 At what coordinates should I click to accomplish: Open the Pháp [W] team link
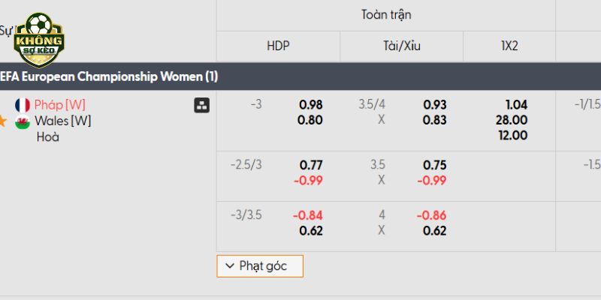(x=60, y=105)
